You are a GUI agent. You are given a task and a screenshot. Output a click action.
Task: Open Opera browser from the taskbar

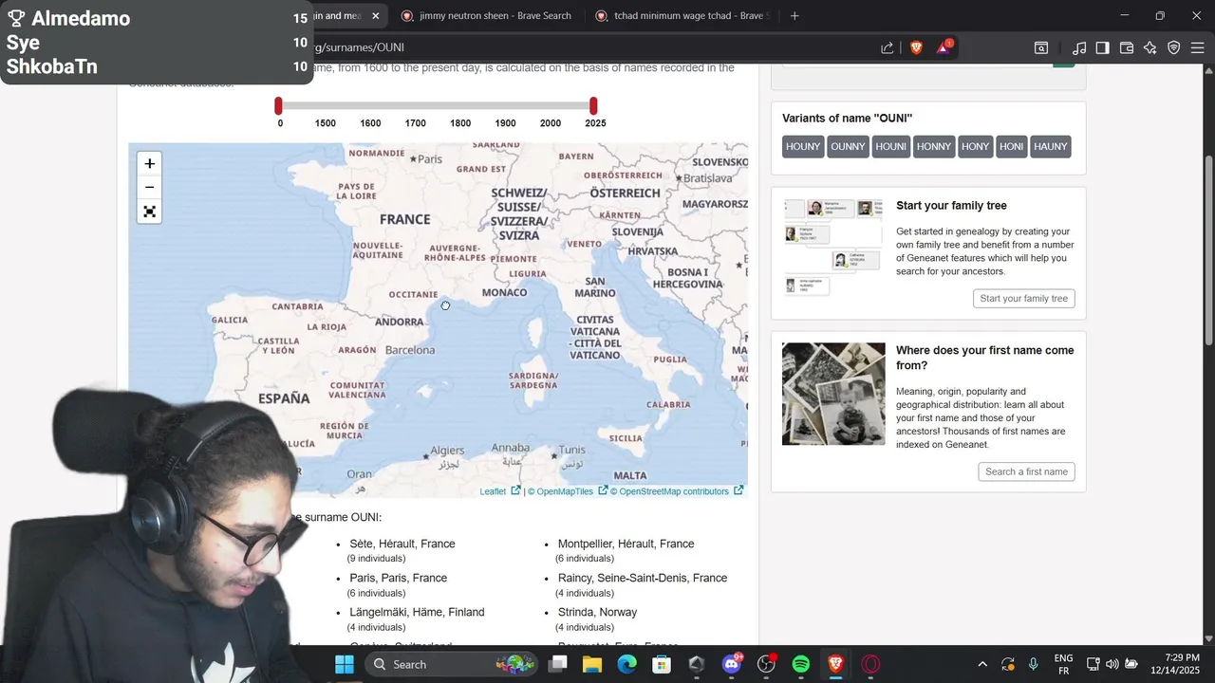(x=870, y=664)
